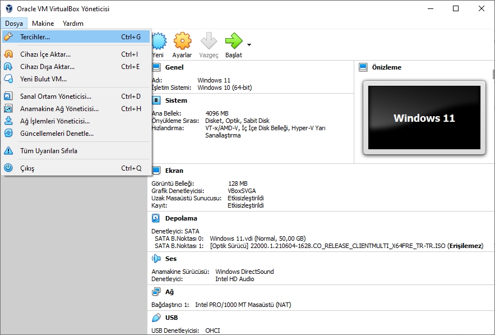Image resolution: width=495 pixels, height=335 pixels.
Task: Click the Optik Sürücü ISO file entry
Action: click(346, 246)
